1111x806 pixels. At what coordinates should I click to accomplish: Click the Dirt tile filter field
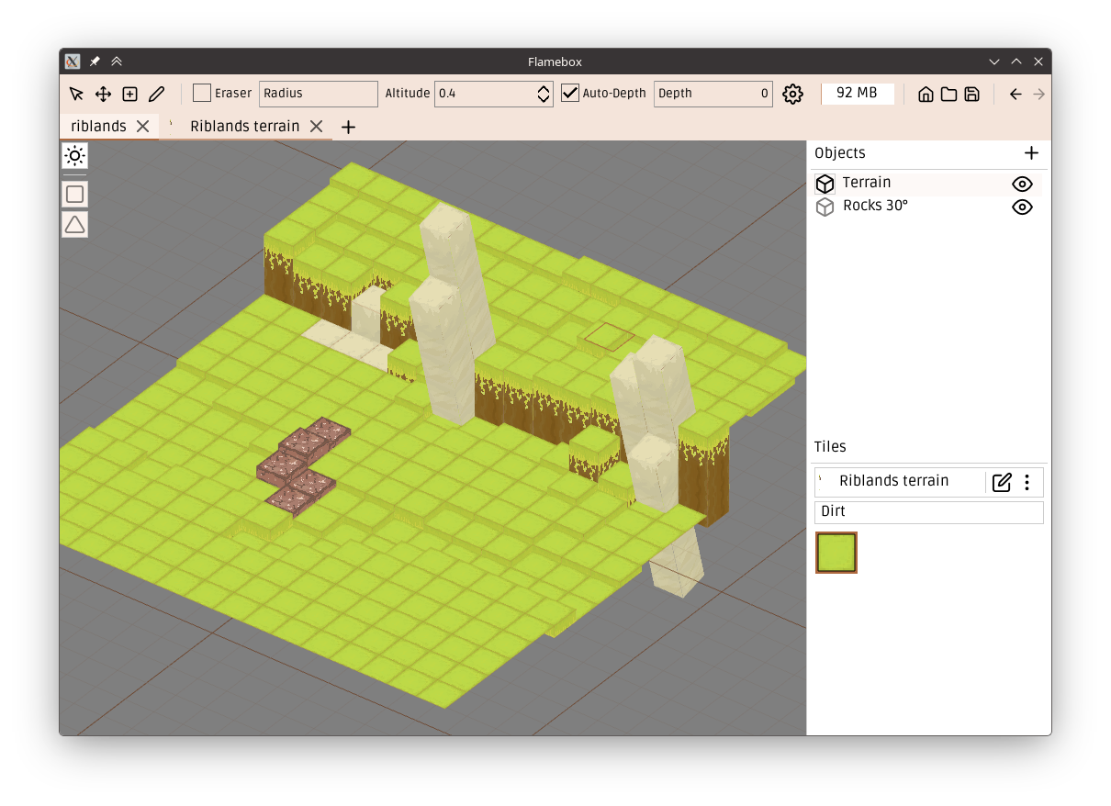(928, 512)
